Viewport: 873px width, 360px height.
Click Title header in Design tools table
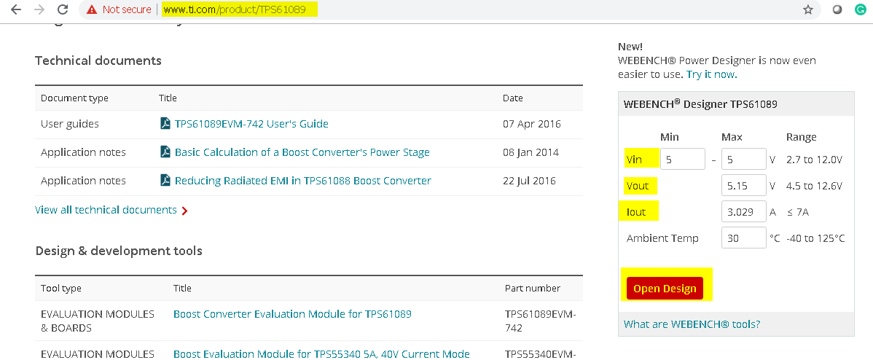coord(182,289)
